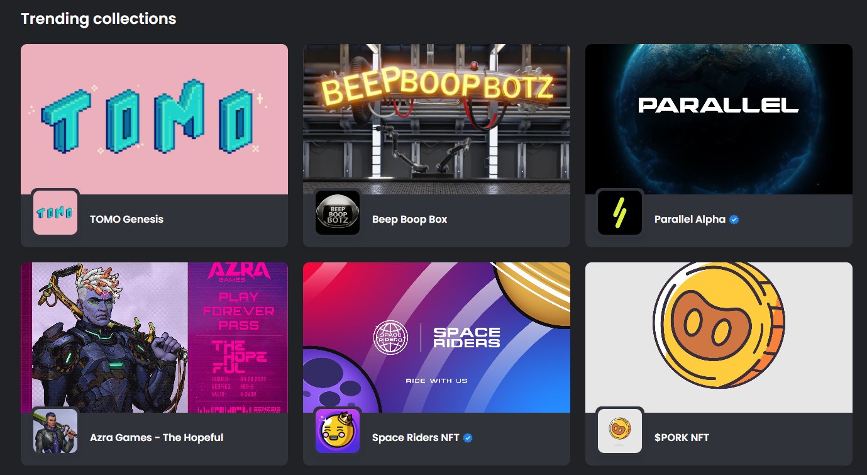Image resolution: width=867 pixels, height=475 pixels.
Task: Open the Beep Boop Botz banner
Action: (436, 119)
